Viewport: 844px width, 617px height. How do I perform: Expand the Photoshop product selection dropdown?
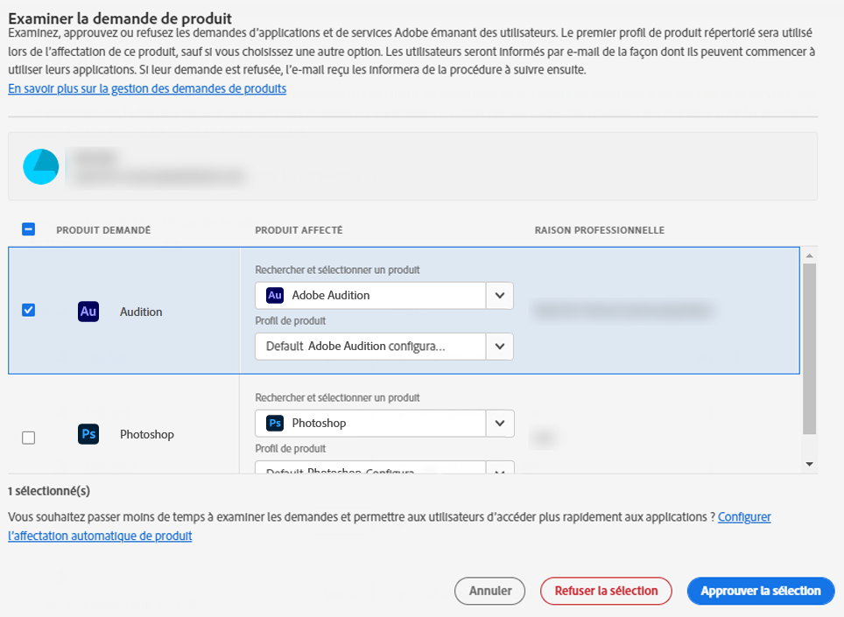tap(499, 423)
